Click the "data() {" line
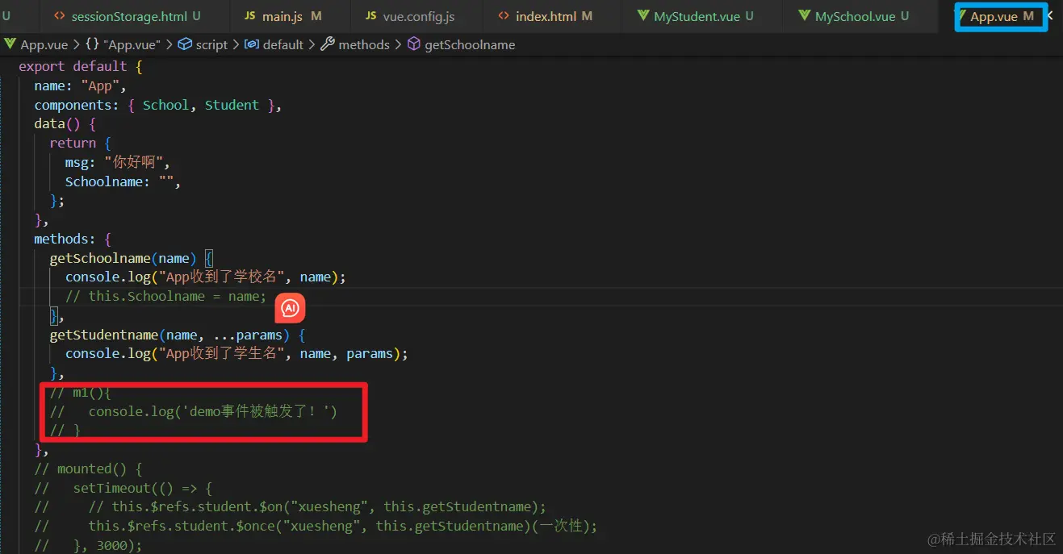This screenshot has height=554, width=1063. [65, 124]
